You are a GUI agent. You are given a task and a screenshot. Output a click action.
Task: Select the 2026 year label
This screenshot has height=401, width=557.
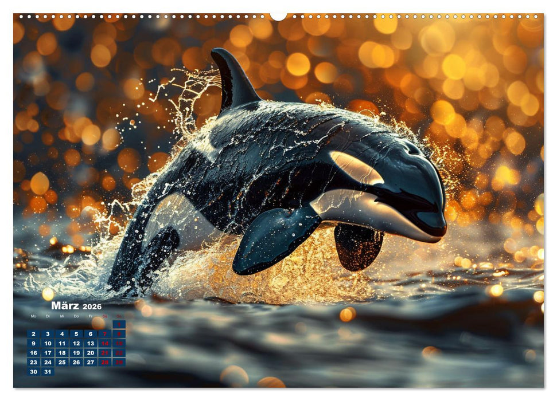point(92,307)
